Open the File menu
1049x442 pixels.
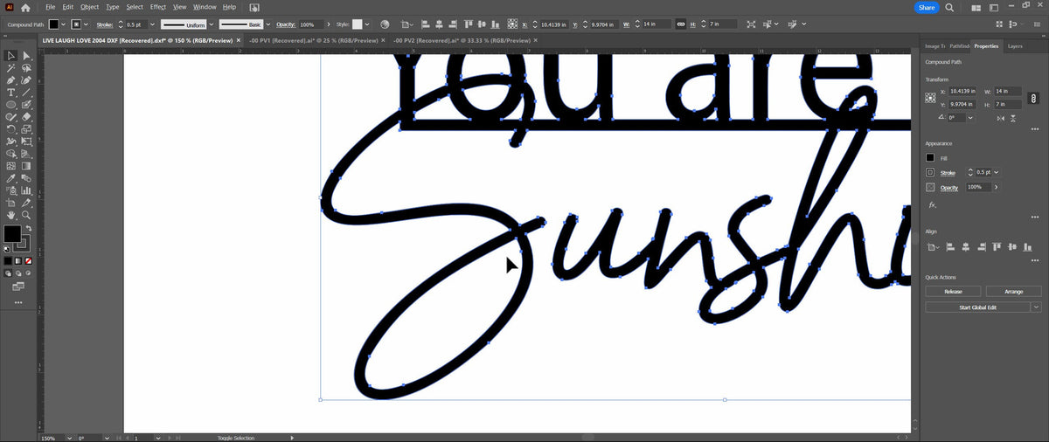[51, 7]
